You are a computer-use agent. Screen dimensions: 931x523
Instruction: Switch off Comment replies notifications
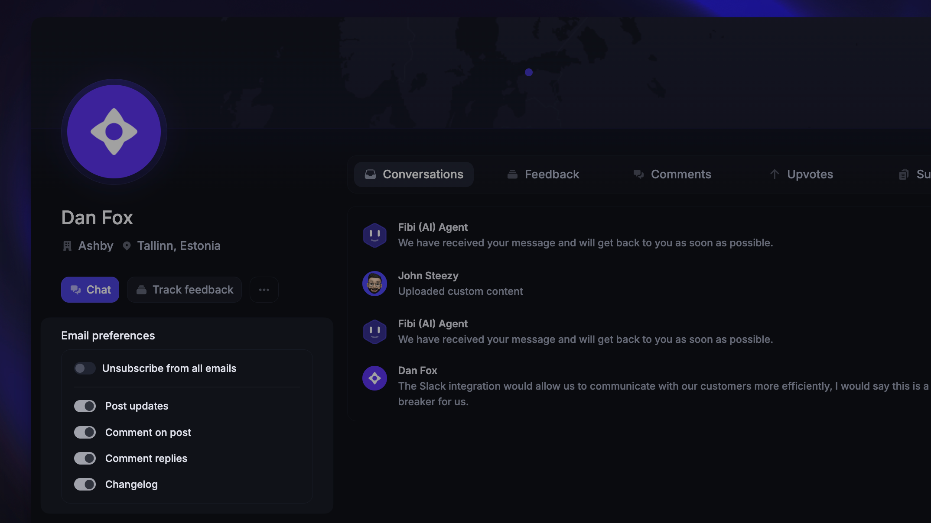85,458
